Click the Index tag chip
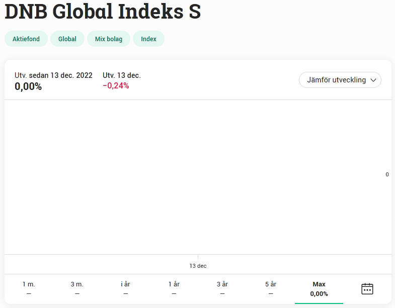Viewport: 395px width, 308px height. 148,39
